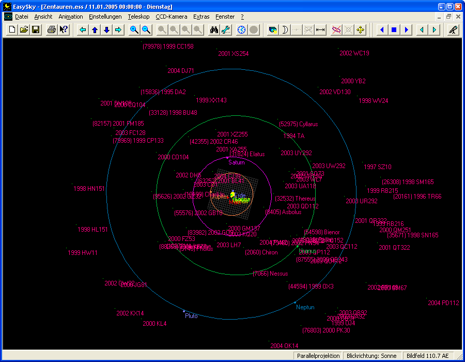Print the current sky view
The width and height of the screenshot is (465, 362).
coord(52,30)
